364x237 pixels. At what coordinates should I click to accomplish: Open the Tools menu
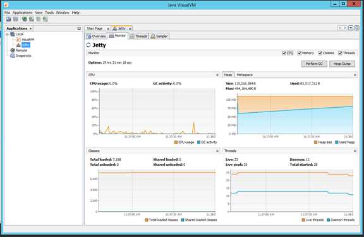49,13
